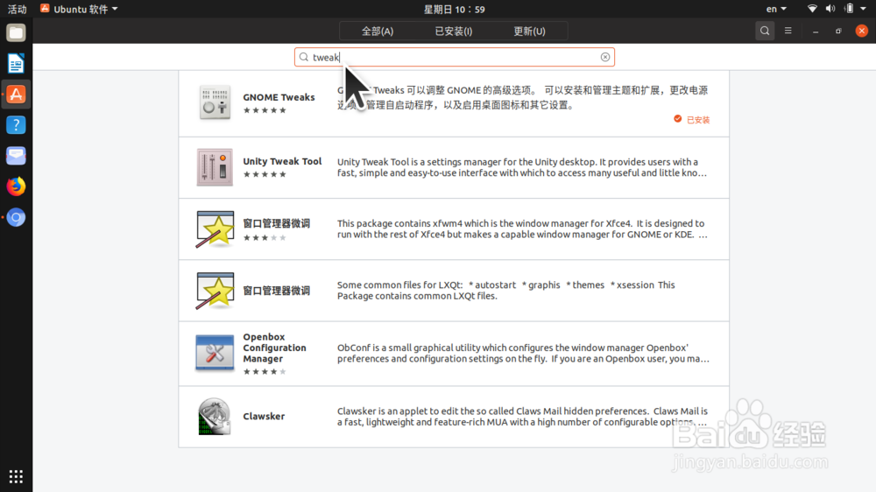Open the clock showing 星期日 10:59

click(x=454, y=9)
